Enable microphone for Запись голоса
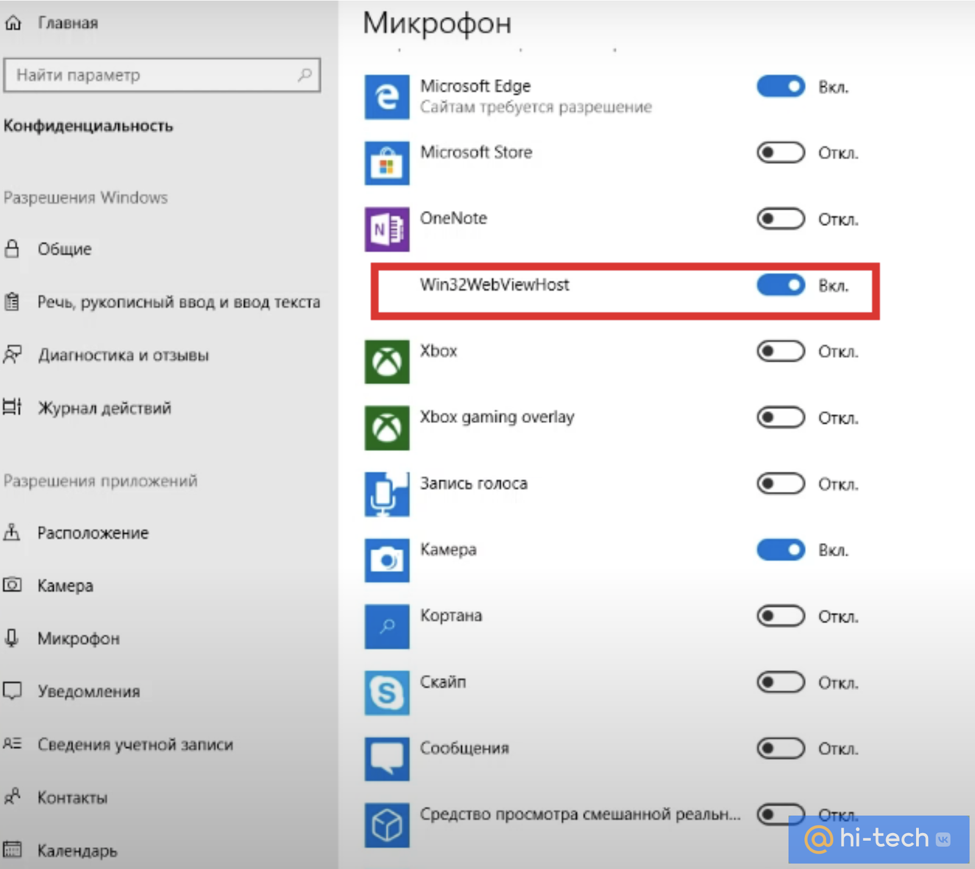Screen dimensions: 975x869 [x=781, y=484]
